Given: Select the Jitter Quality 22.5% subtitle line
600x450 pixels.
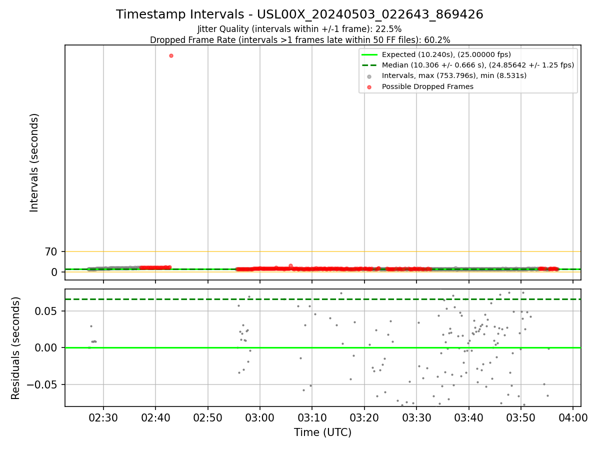Looking at the screenshot, I should click(299, 29).
